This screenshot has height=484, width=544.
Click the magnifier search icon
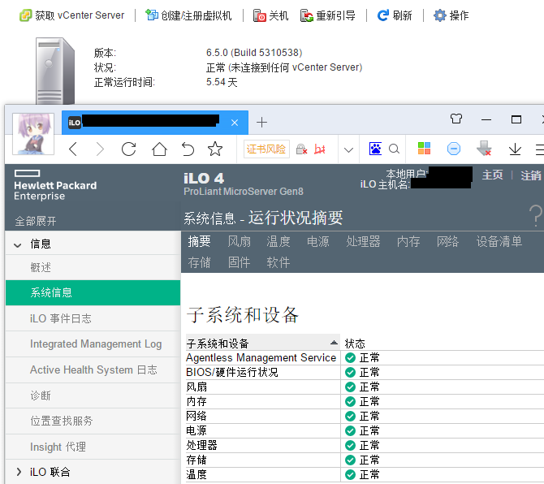click(394, 149)
